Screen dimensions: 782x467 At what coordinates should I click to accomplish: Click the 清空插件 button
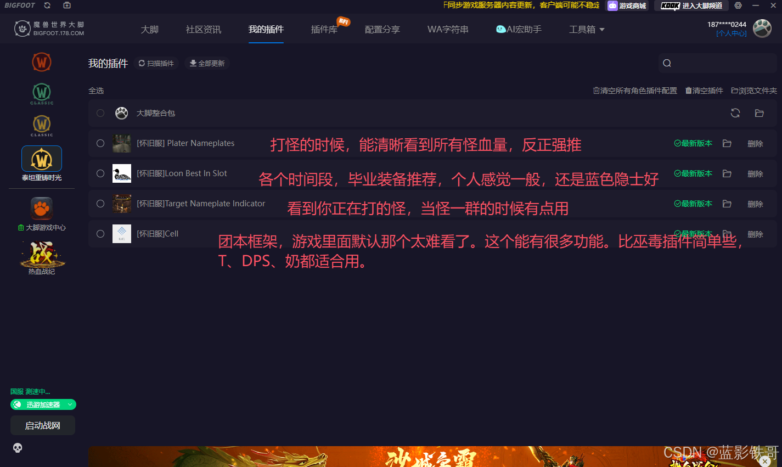[704, 91]
